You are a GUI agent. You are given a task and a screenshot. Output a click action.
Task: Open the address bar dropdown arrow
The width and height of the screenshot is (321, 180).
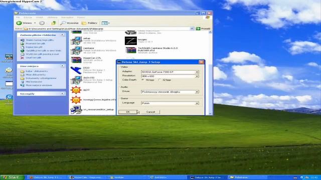(x=192, y=28)
